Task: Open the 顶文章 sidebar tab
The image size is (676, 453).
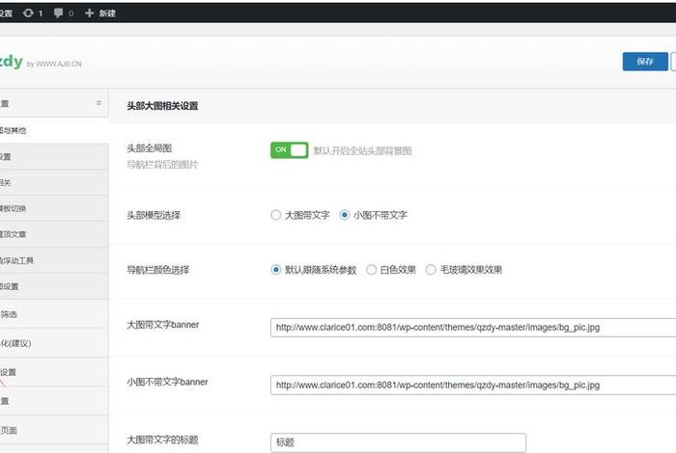Action: (x=54, y=234)
